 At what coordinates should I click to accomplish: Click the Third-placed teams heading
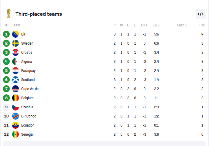click(39, 14)
